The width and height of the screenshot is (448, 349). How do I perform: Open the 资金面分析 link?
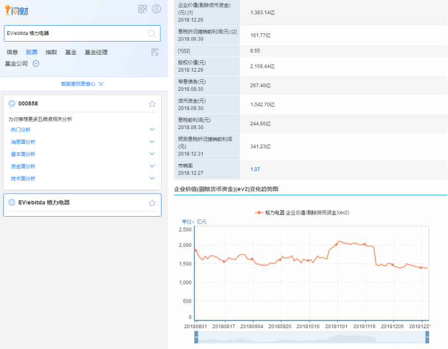pos(23,167)
